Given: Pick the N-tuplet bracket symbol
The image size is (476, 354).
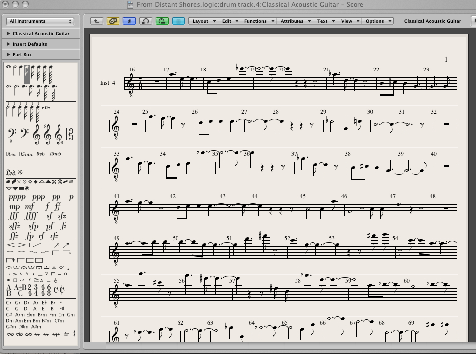Looking at the screenshot, I should (46, 108).
